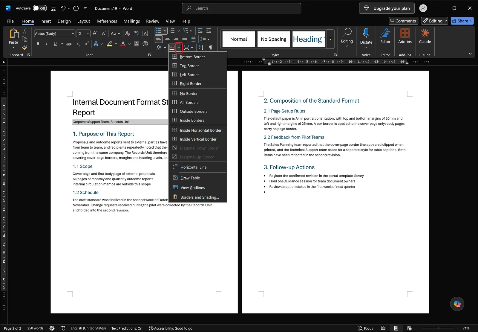The width and height of the screenshot is (478, 332).
Task: Open the Dictate microphone
Action: pyautogui.click(x=366, y=33)
